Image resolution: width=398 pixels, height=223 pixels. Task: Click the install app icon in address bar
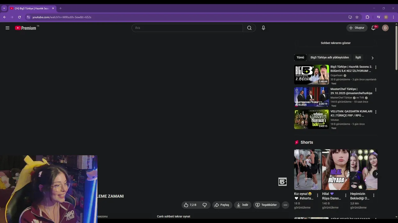click(350, 17)
